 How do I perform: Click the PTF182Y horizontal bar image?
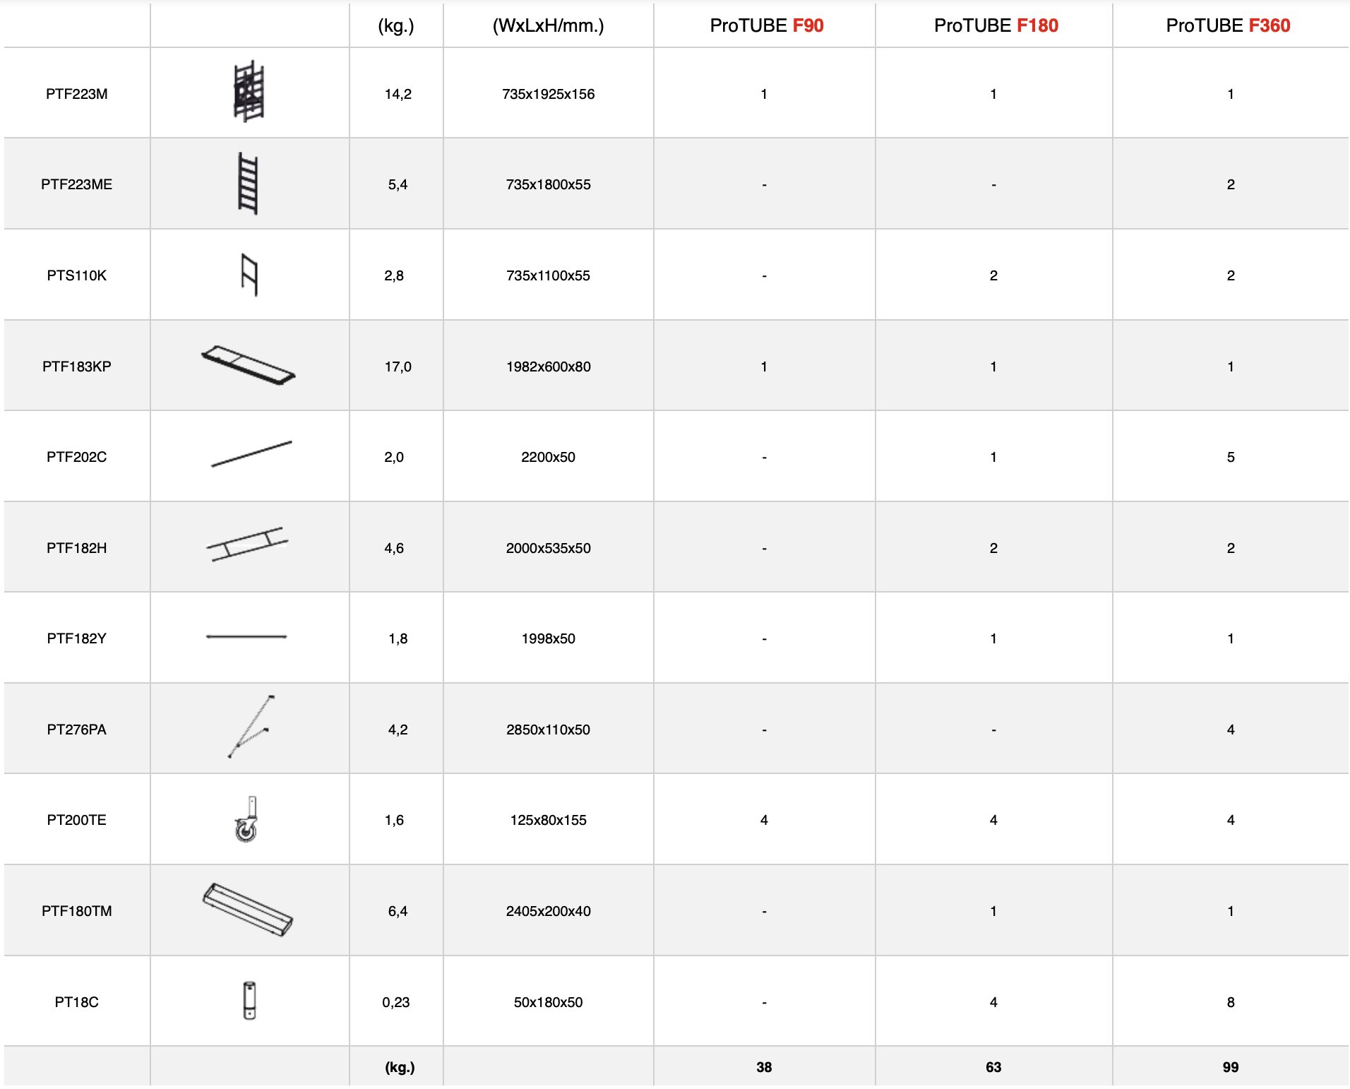pyautogui.click(x=246, y=637)
